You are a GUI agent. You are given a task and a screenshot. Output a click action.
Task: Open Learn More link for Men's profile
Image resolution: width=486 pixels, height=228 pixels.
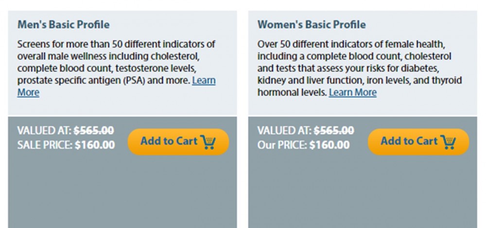[x=204, y=81]
